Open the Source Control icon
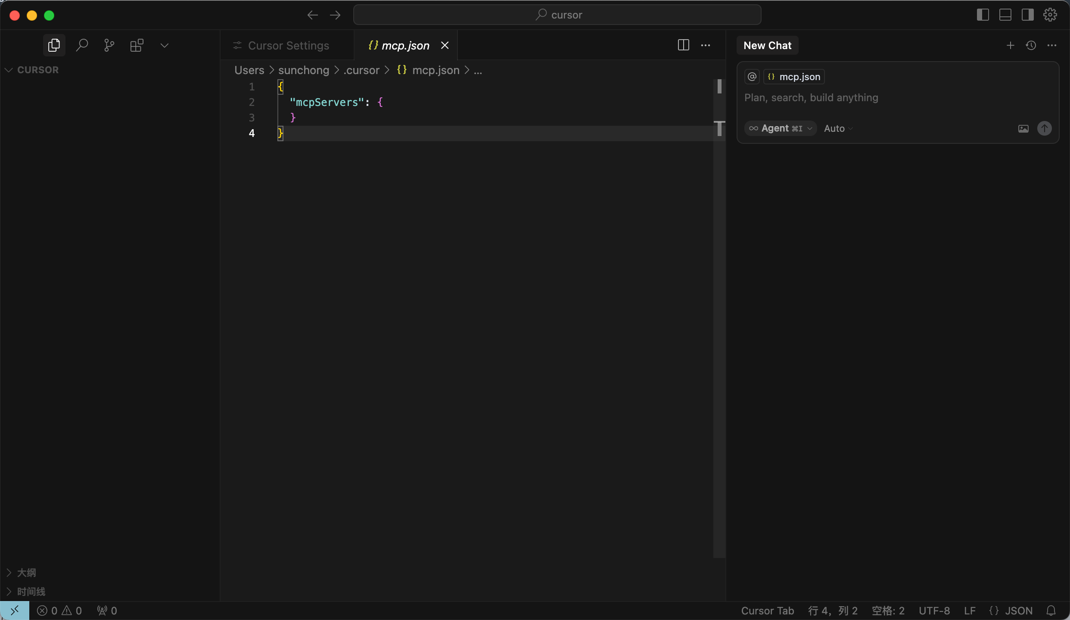The image size is (1070, 620). click(109, 45)
